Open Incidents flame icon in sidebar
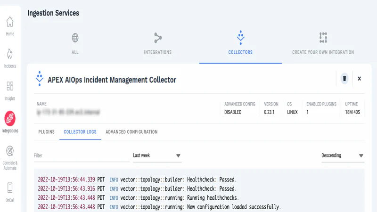The width and height of the screenshot is (377, 212). 10,57
